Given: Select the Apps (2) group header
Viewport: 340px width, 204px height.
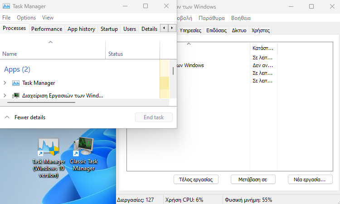Looking at the screenshot, I should click(17, 69).
